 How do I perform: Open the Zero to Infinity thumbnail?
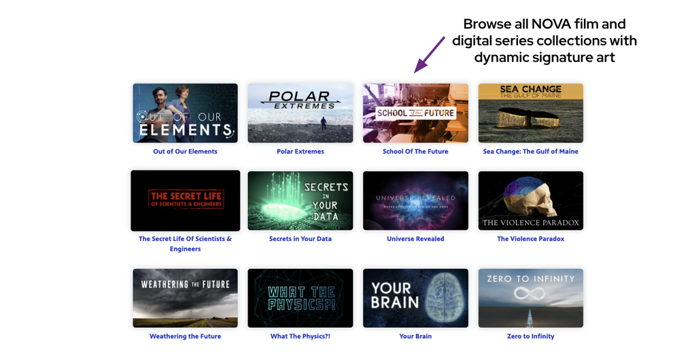[x=530, y=297]
